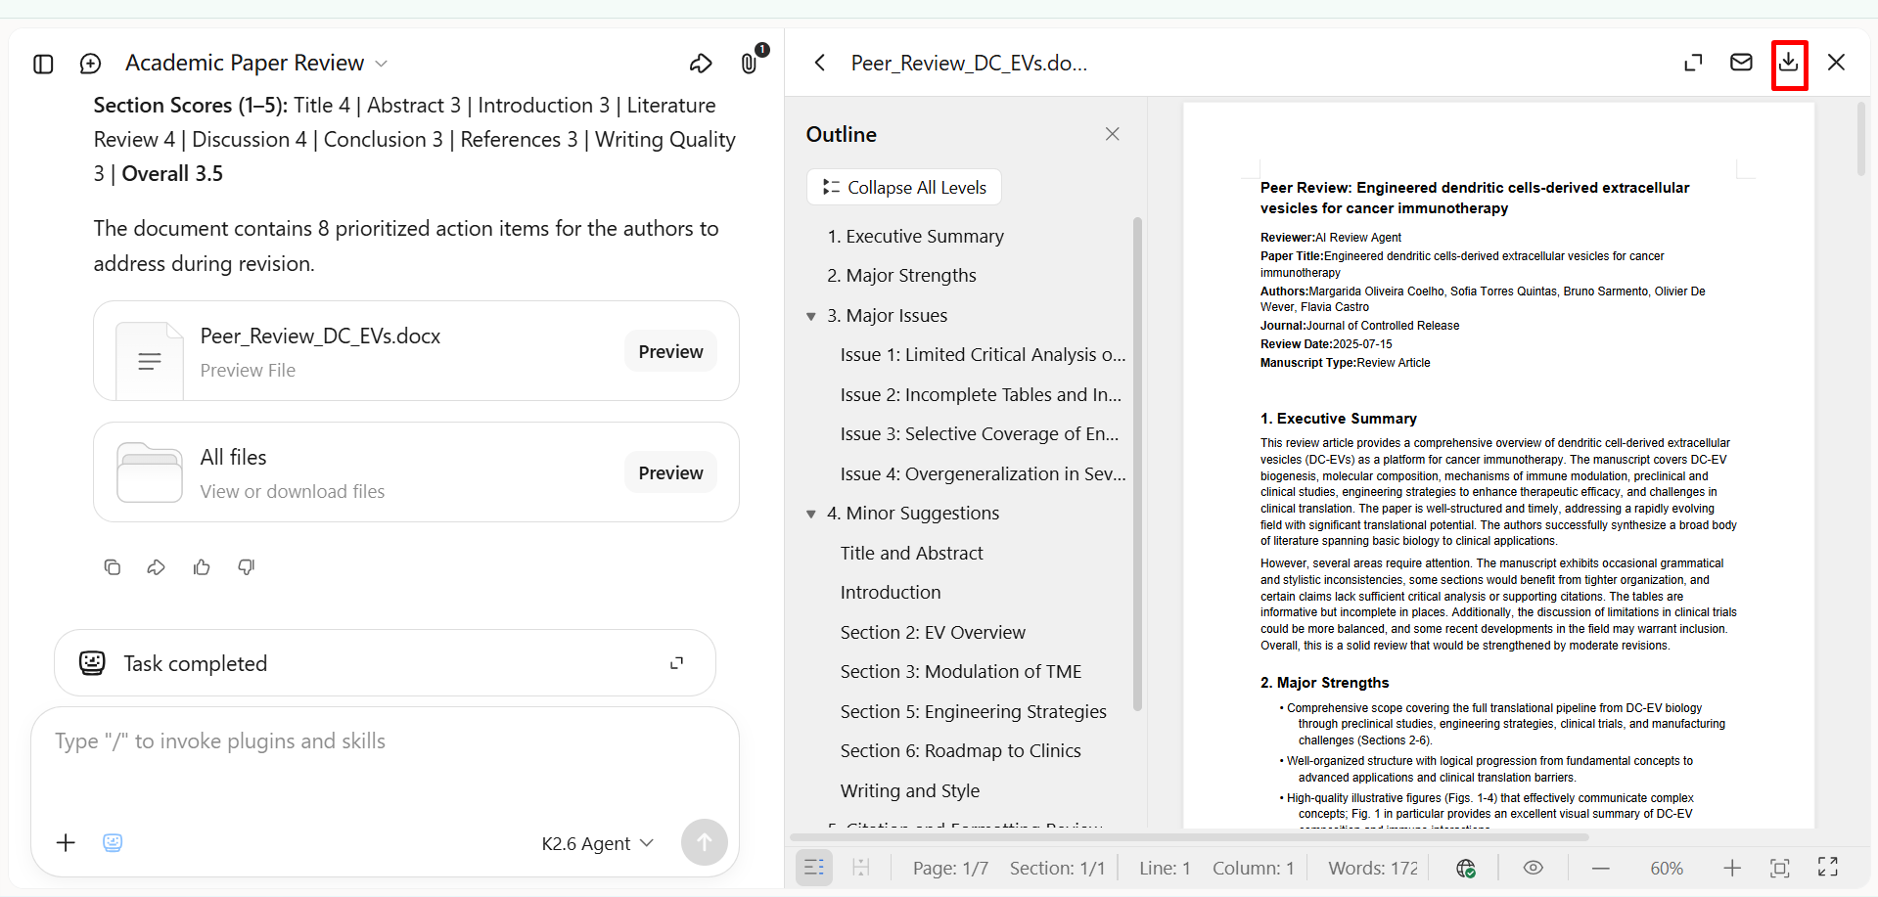1878x897 pixels.
Task: Select Introduction outline entry
Action: pos(891,592)
